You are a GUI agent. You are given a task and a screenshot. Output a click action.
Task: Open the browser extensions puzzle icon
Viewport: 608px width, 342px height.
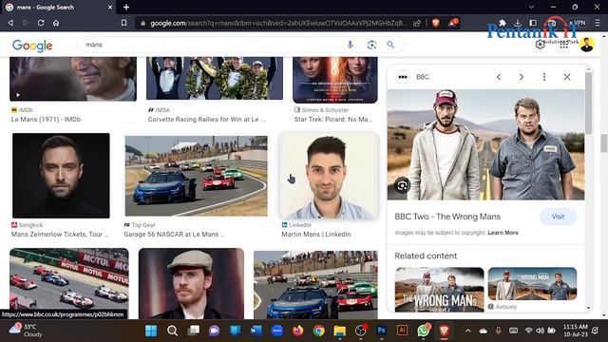click(503, 23)
